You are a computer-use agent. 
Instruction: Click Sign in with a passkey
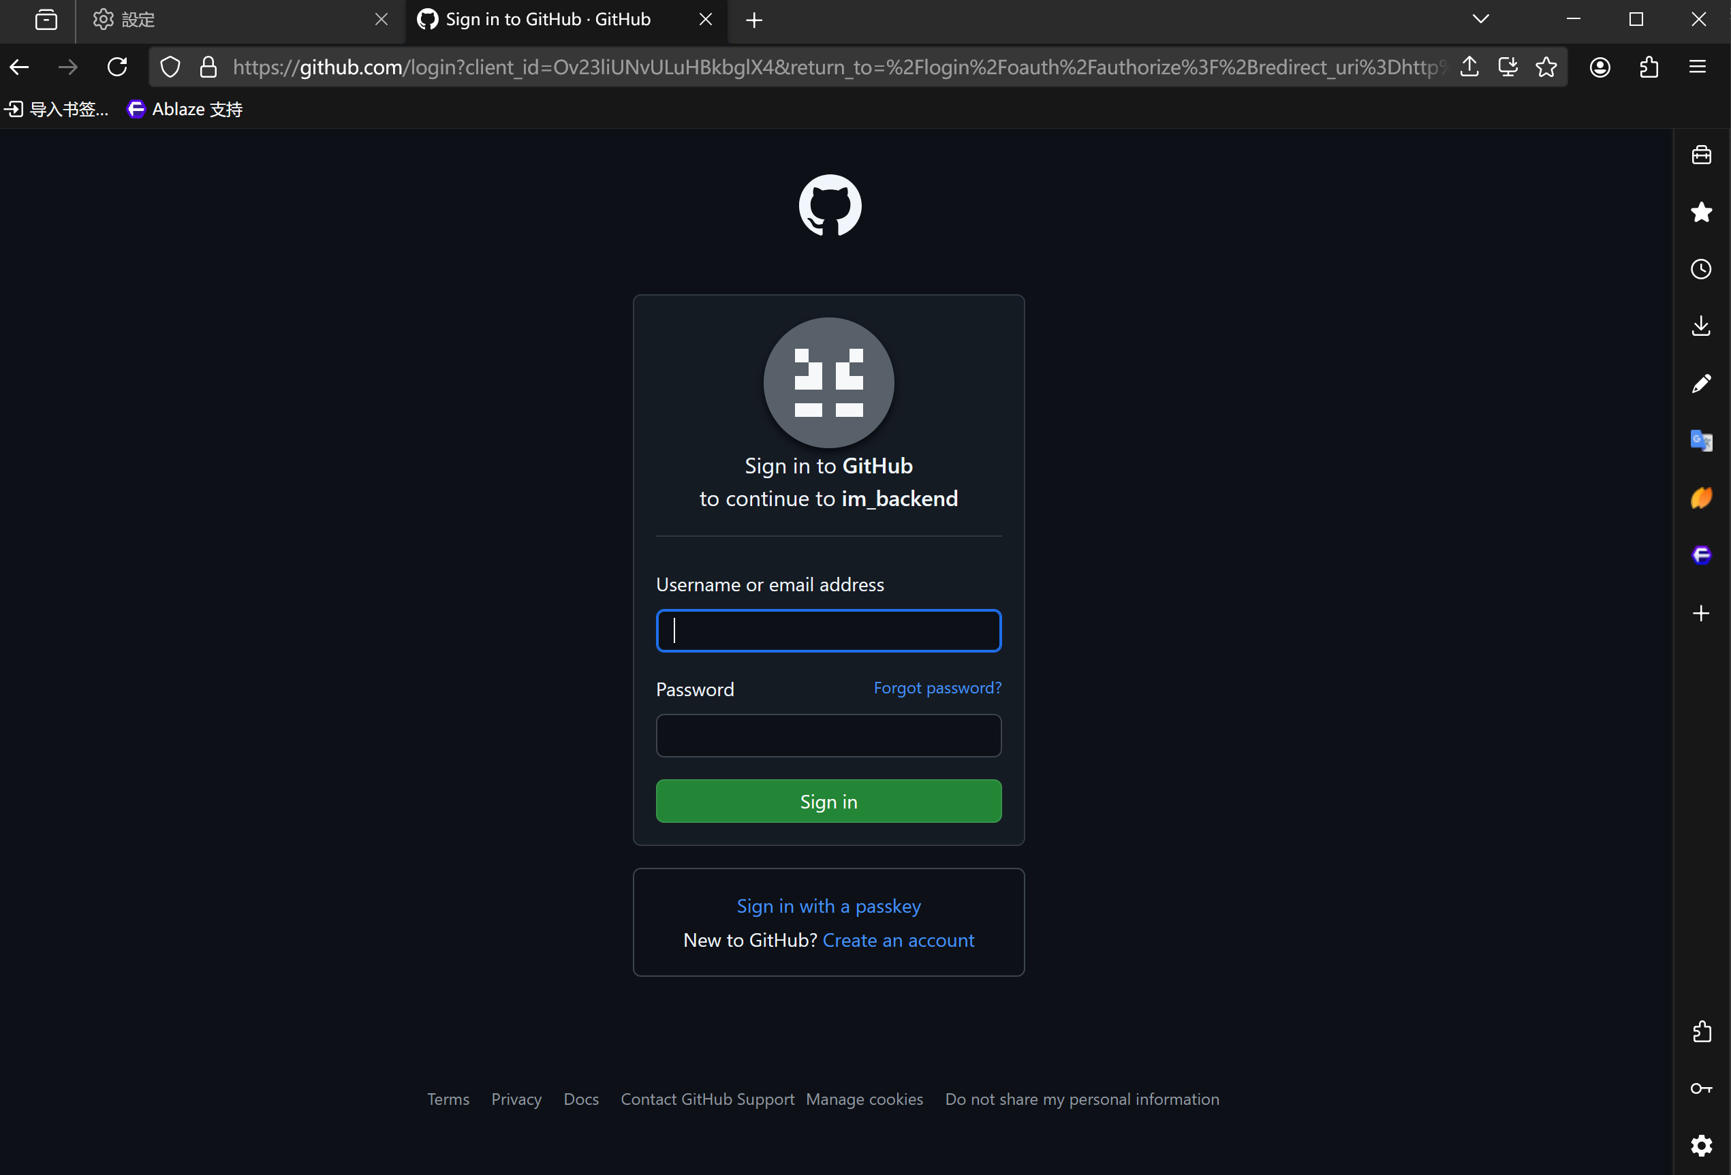coord(828,906)
